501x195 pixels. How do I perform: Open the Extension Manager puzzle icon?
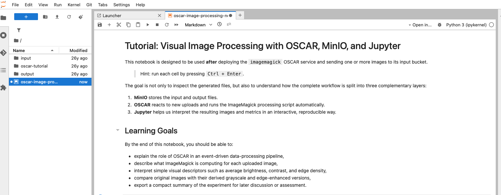tap(4, 88)
